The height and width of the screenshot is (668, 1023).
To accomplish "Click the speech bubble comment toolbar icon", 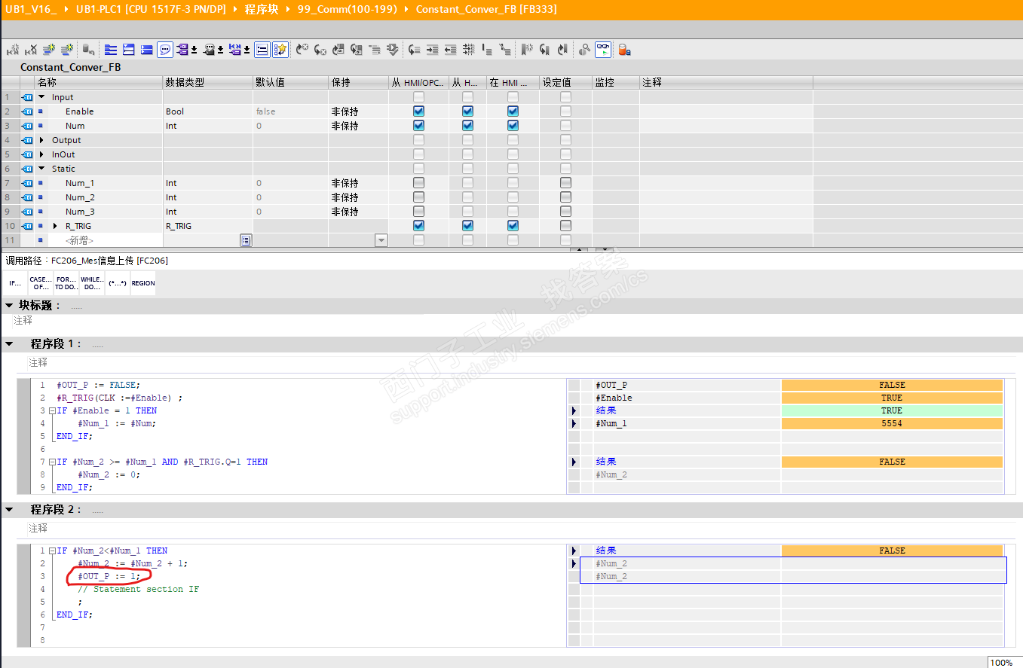I will point(165,50).
